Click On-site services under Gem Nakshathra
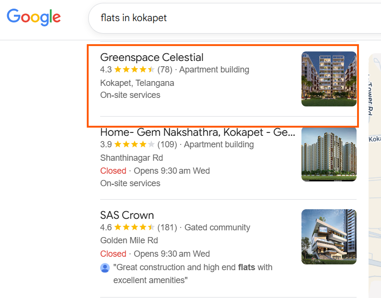 click(130, 183)
